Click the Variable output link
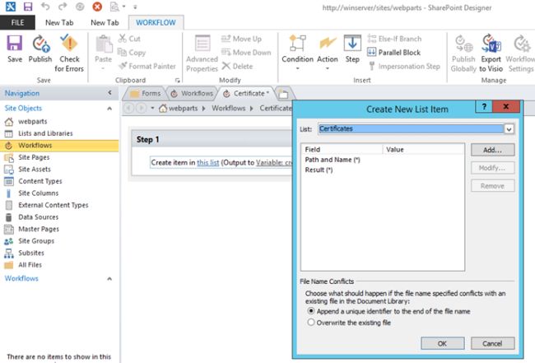The height and width of the screenshot is (363, 535). click(274, 163)
